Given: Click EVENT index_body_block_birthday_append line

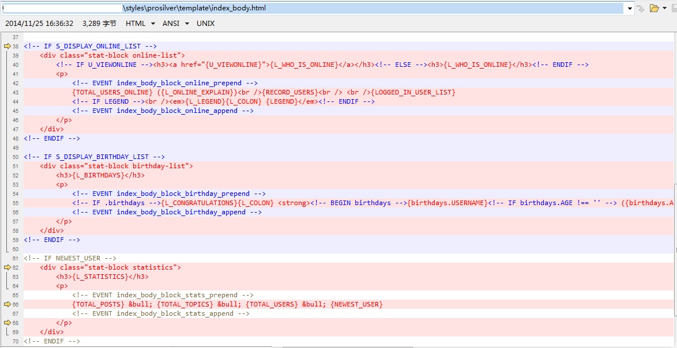Looking at the screenshot, I should (167, 211).
